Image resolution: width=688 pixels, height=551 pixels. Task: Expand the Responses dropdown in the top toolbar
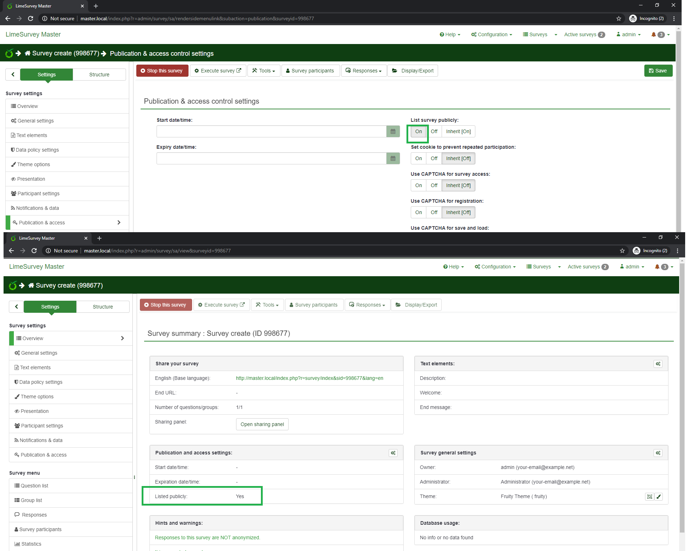click(364, 71)
